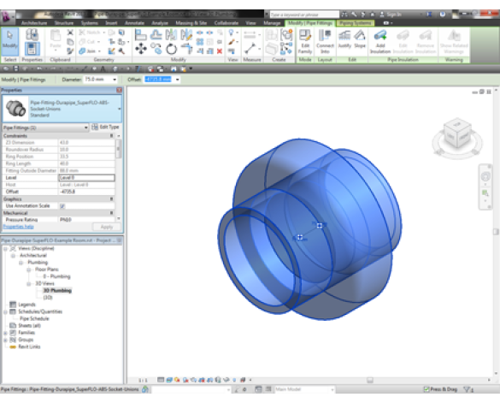This screenshot has width=500, height=403.
Task: Select the Offset tool in Modify panel
Action: coord(156,34)
